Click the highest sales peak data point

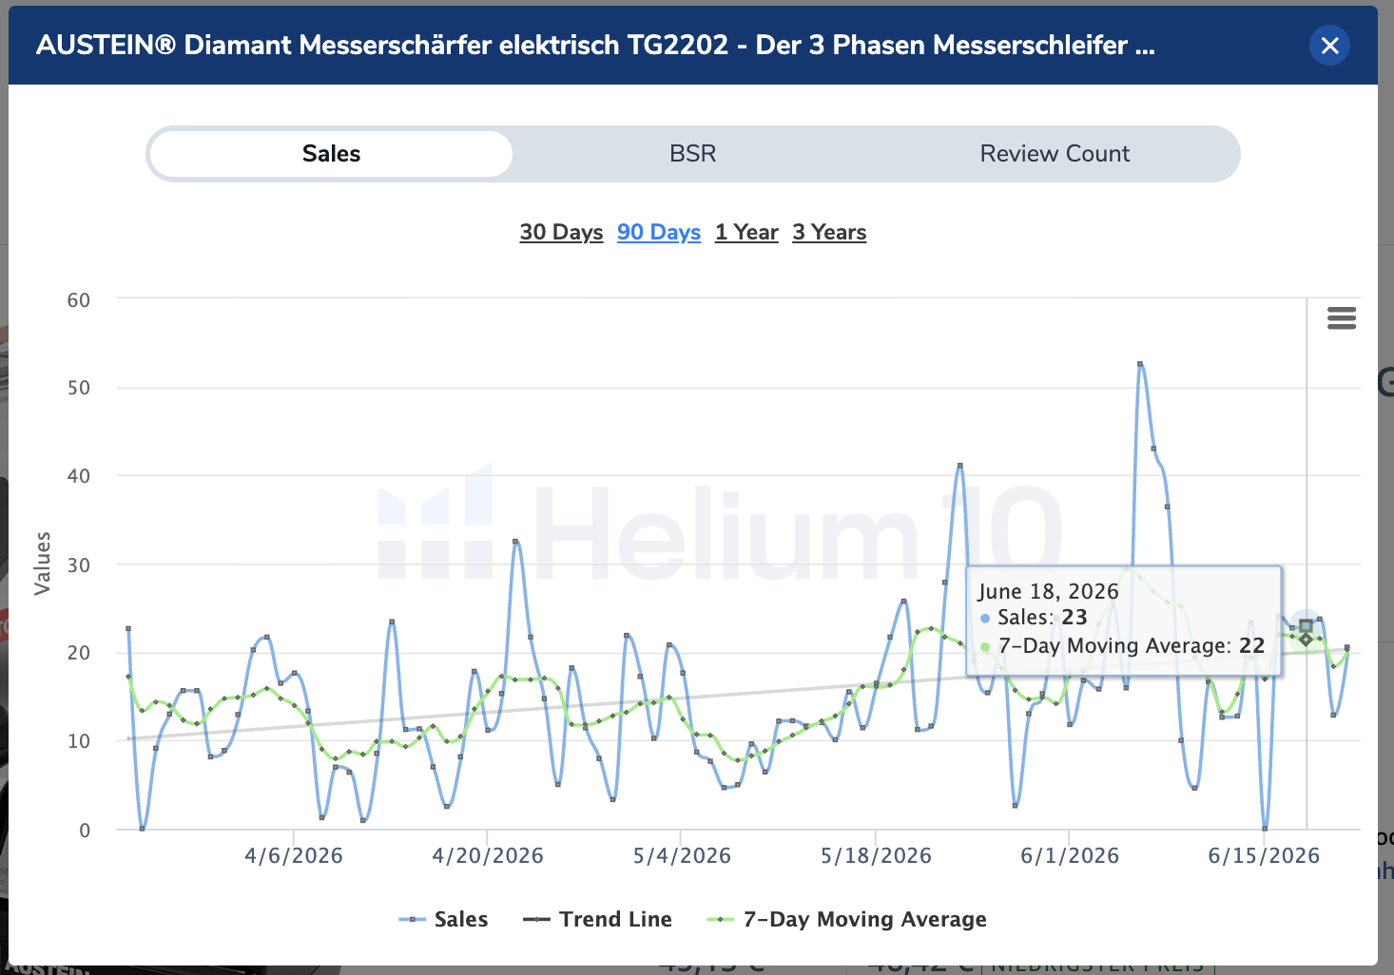tap(1140, 364)
